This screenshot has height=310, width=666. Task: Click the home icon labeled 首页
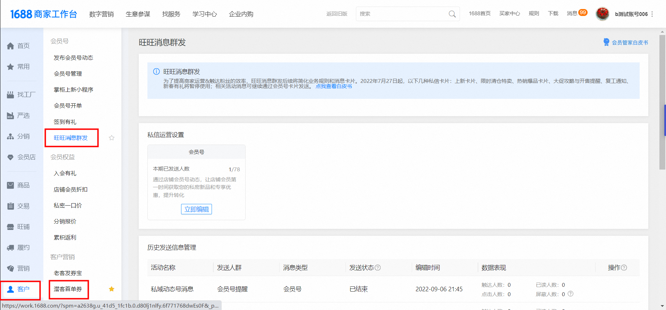pos(10,46)
